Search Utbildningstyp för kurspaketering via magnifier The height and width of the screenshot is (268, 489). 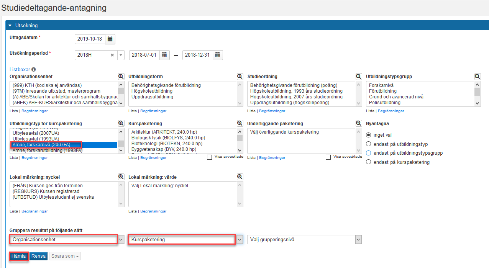click(x=121, y=123)
